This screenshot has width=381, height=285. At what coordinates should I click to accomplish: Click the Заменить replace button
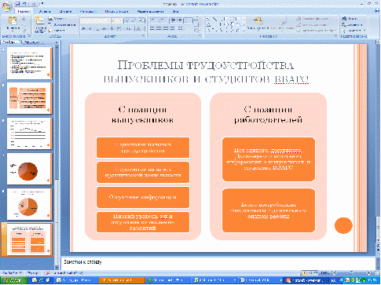click(x=353, y=25)
